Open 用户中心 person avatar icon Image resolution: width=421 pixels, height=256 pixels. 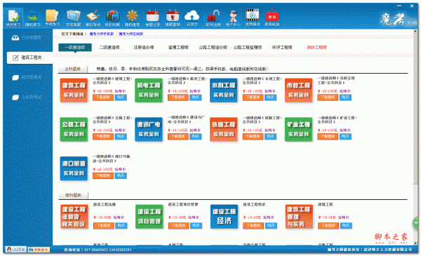(233, 18)
